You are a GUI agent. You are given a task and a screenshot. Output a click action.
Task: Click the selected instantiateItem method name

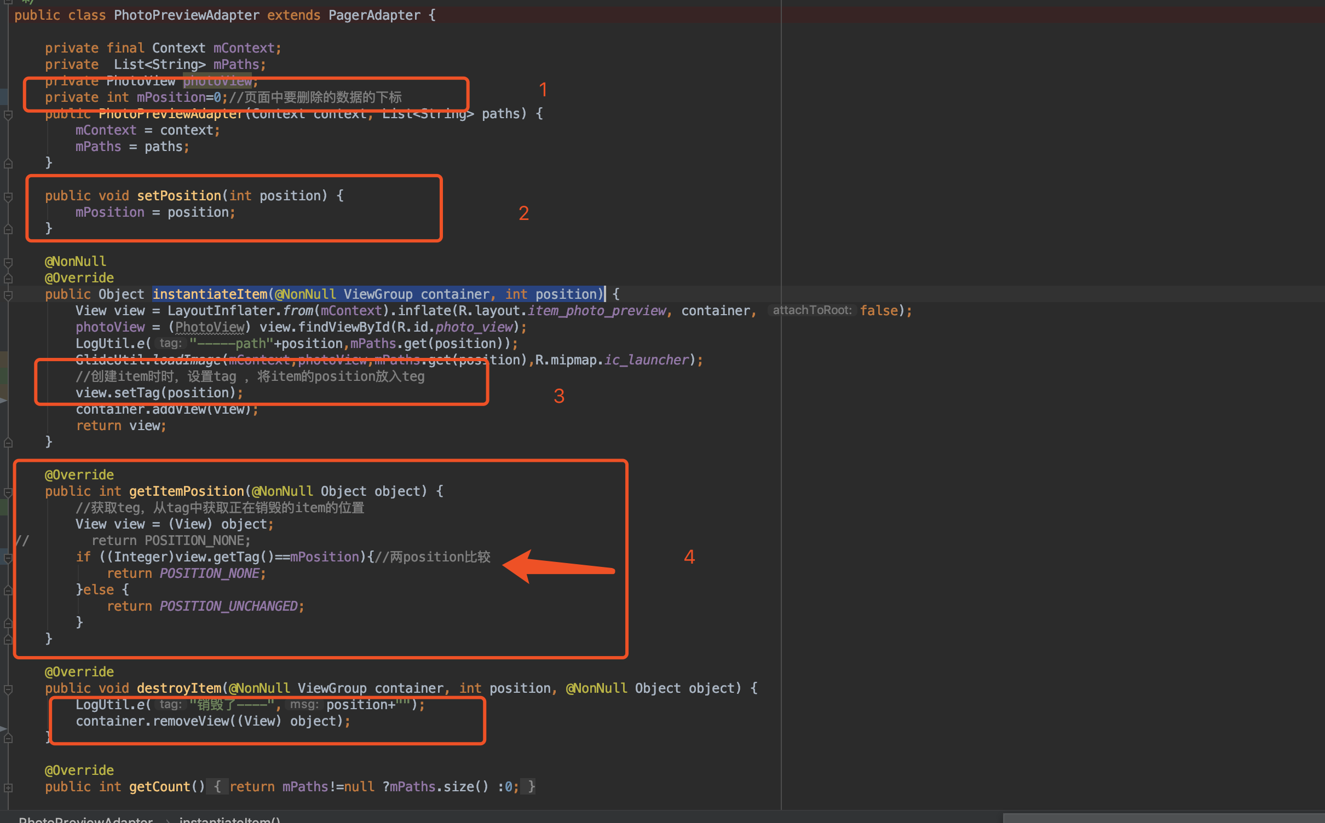[x=210, y=294]
